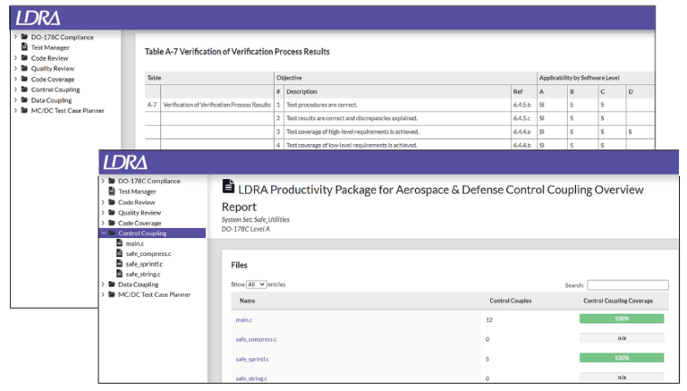Open Code Coverage in back window sidebar
687x391 pixels.
(x=53, y=80)
